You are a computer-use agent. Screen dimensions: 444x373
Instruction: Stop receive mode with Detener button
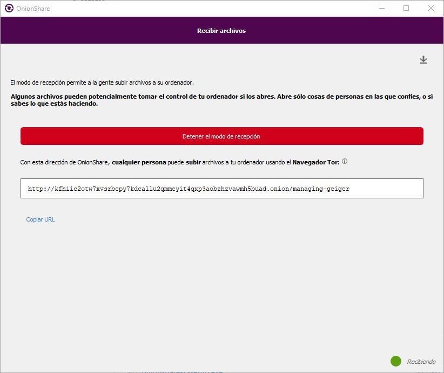click(221, 136)
